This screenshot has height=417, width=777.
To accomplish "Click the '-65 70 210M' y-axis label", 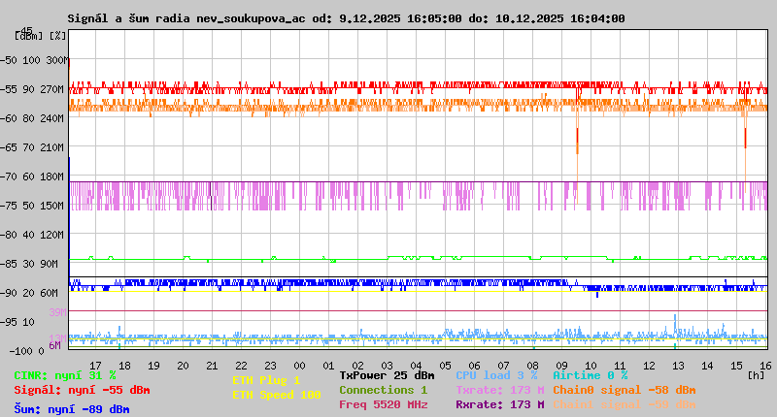I will (32, 147).
